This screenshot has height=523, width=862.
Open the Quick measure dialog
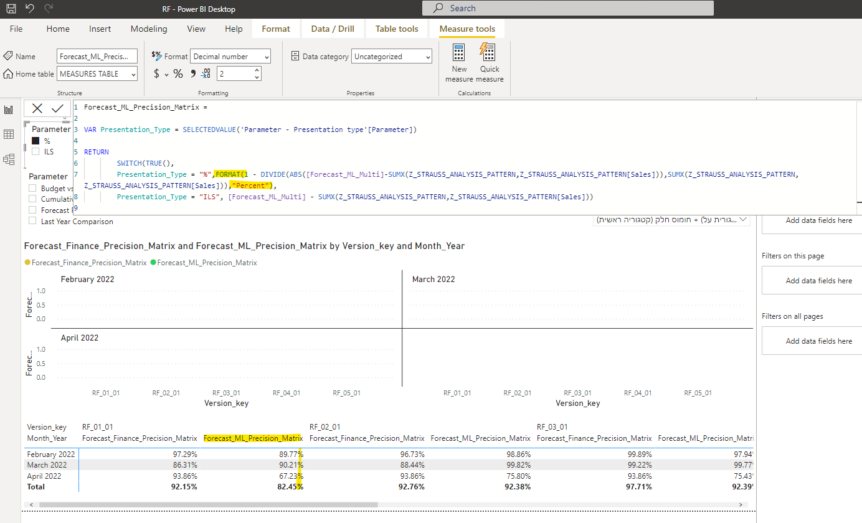tap(490, 64)
